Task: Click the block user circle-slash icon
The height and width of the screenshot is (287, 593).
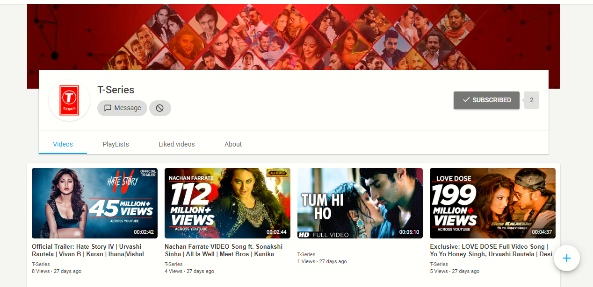Action: [x=160, y=108]
